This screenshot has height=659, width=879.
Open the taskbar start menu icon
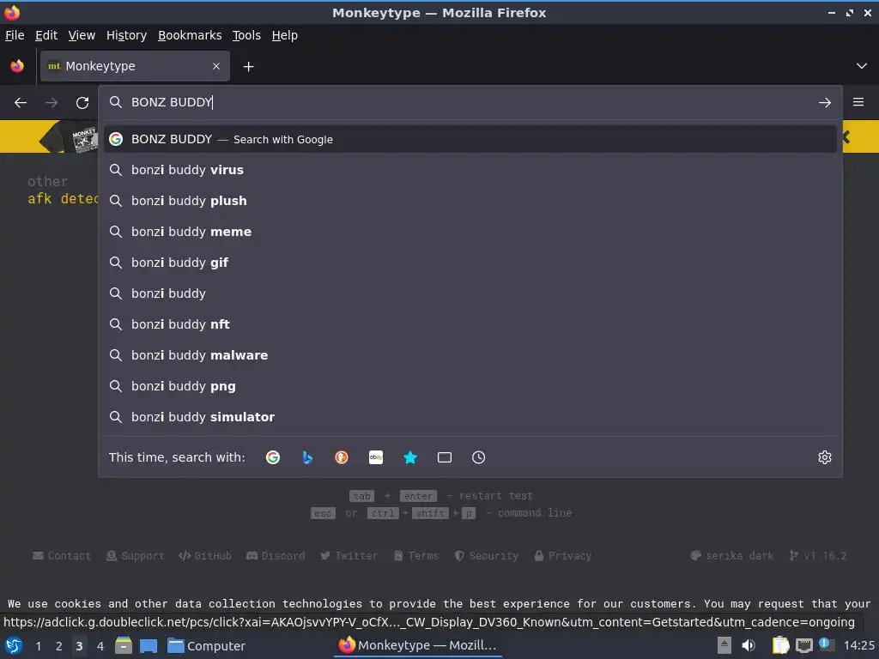14,645
